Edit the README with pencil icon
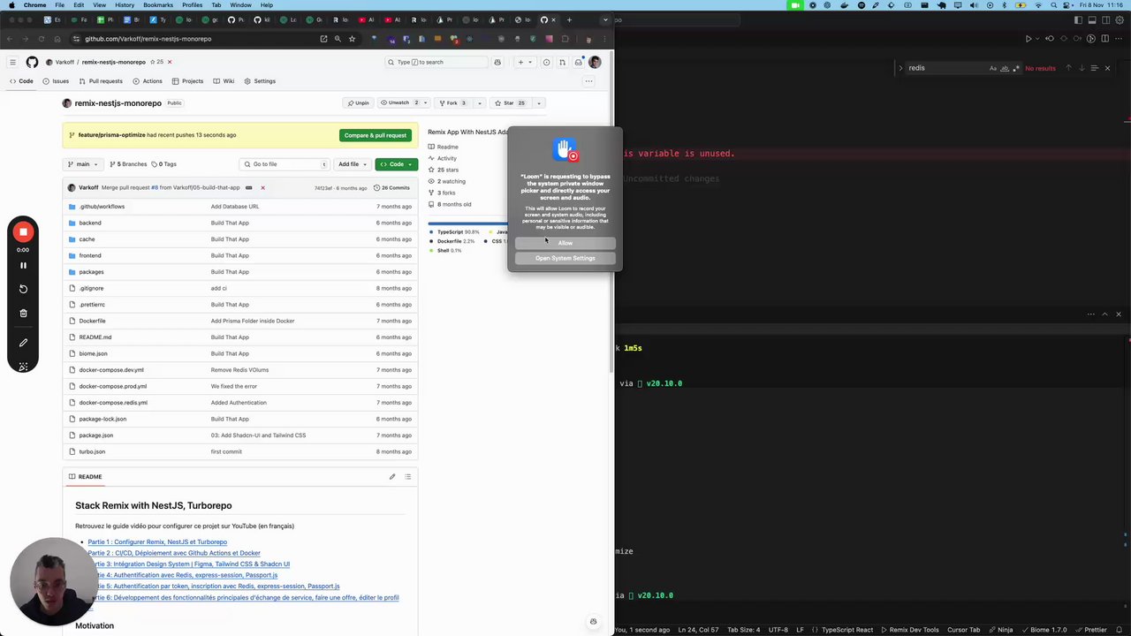 coord(392,477)
